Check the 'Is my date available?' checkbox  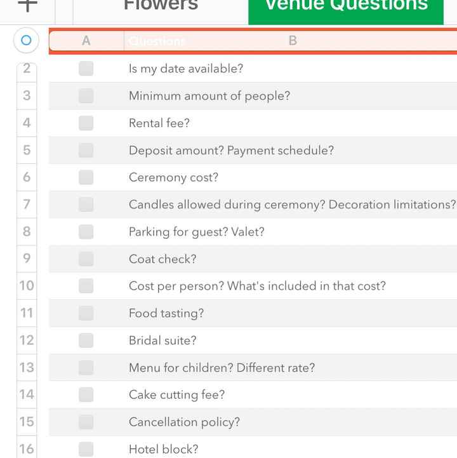pos(86,69)
